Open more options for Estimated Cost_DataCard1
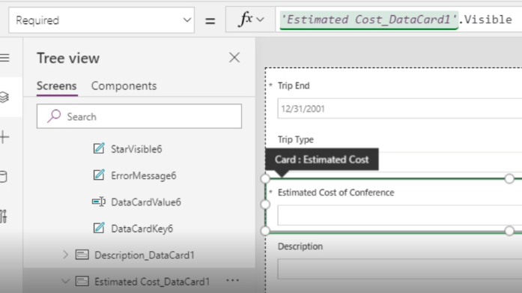This screenshot has height=293, width=522. click(x=232, y=281)
